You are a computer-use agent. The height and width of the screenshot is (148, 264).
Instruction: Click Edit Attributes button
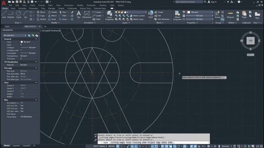[162, 19]
